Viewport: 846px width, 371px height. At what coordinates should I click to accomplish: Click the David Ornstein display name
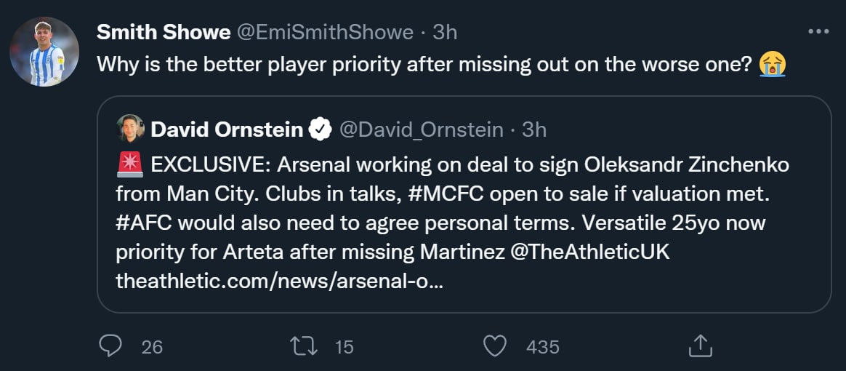(x=227, y=129)
